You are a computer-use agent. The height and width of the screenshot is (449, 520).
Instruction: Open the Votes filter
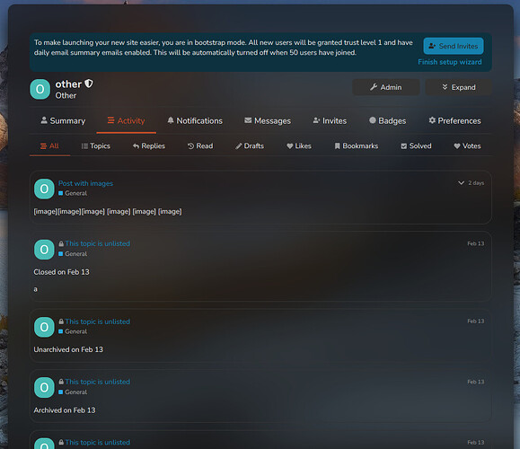tap(467, 145)
